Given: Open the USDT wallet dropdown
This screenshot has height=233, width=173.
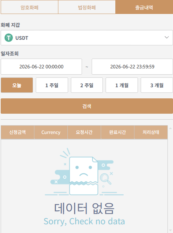Looking at the screenshot, I should click(87, 38).
